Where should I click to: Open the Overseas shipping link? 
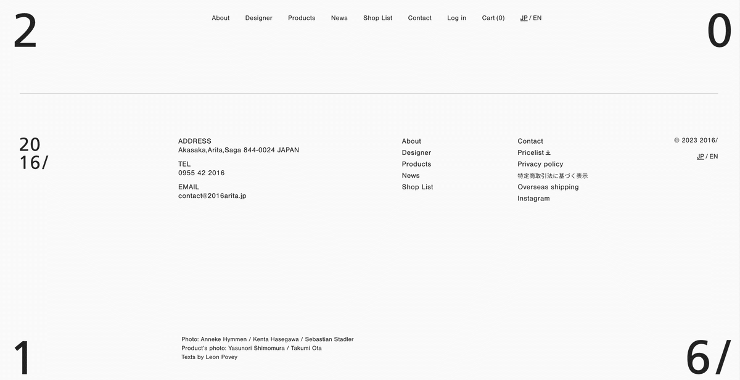[x=548, y=187]
